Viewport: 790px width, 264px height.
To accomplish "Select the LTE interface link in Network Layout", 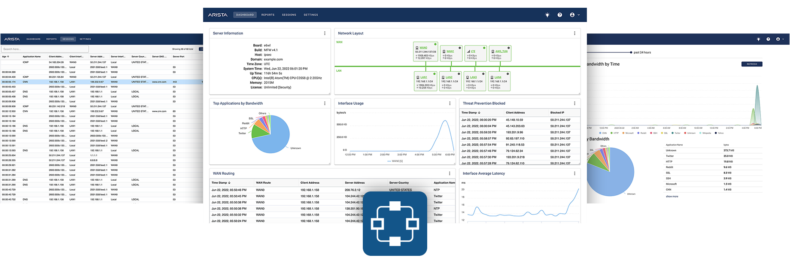I will [473, 51].
